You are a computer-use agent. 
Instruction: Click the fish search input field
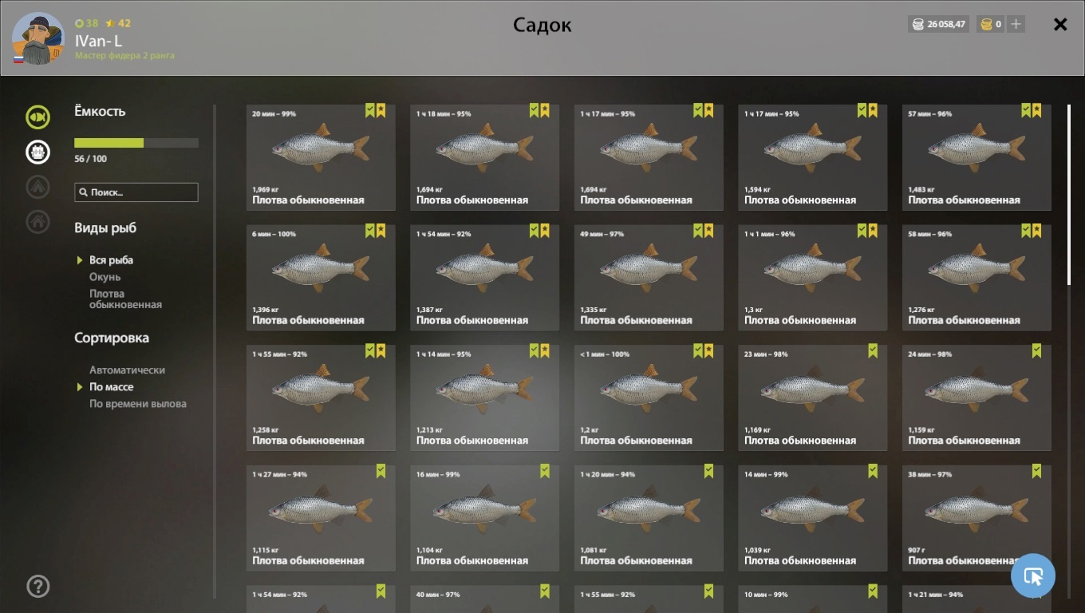(x=136, y=192)
